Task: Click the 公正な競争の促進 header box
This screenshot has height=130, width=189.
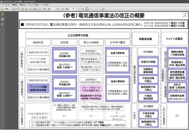Action: coord(78,35)
